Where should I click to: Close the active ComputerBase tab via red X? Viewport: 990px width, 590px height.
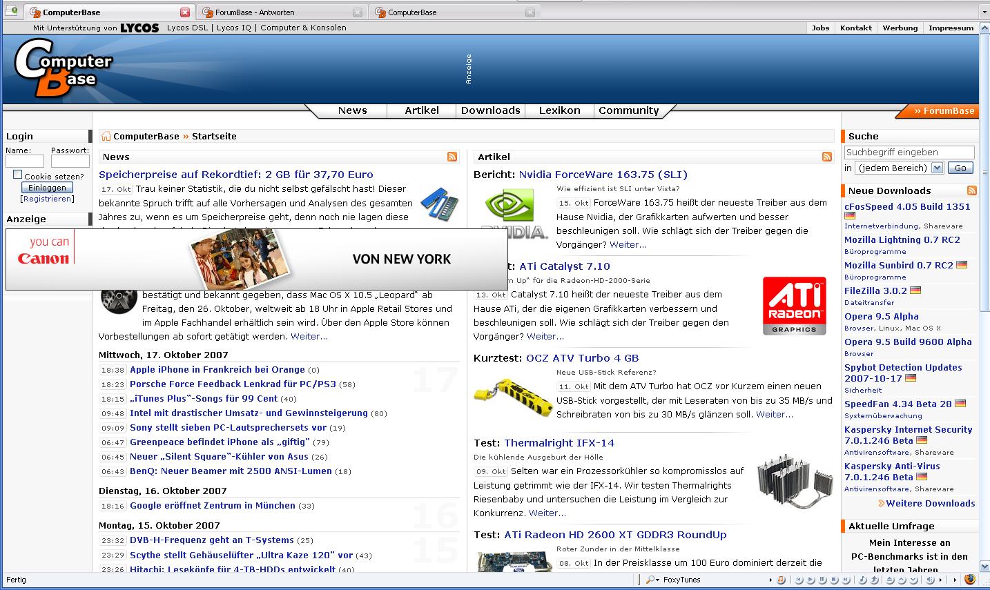(185, 12)
